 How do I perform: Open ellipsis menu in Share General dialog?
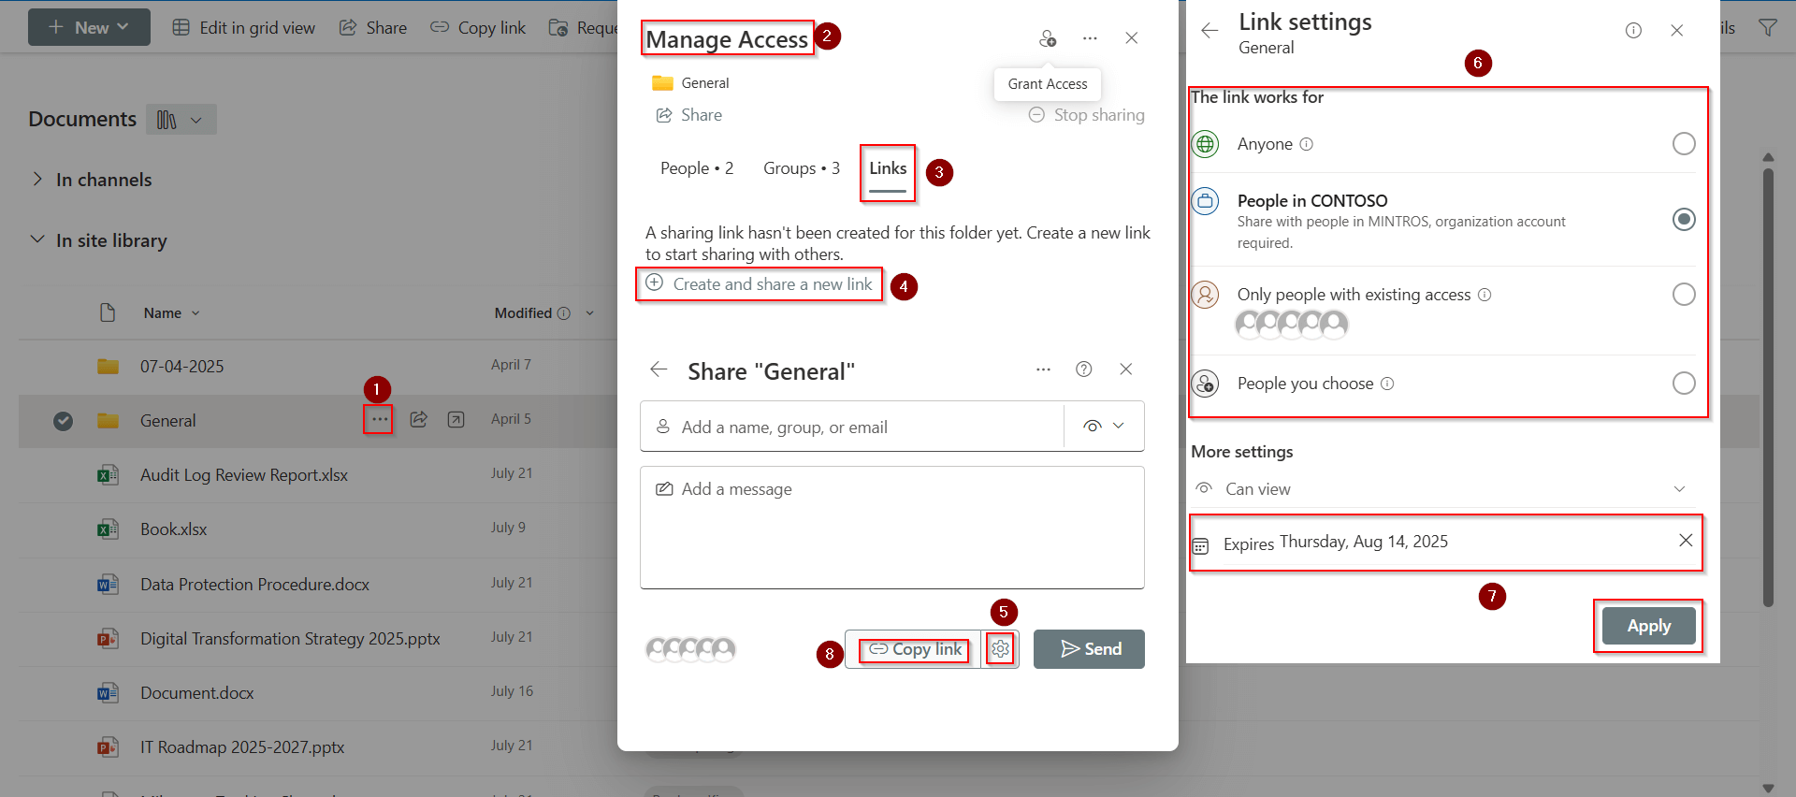(x=1043, y=370)
